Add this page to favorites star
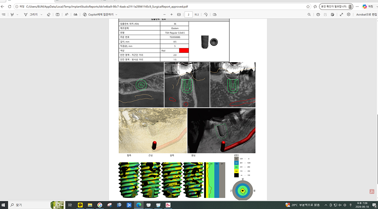Viewport: 378px width, 209px height. pos(308,6)
